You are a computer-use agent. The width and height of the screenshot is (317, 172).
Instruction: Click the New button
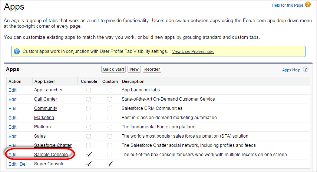(x=134, y=69)
